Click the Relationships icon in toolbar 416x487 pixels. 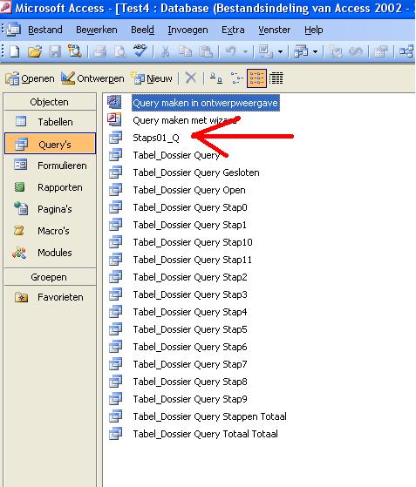(x=406, y=51)
